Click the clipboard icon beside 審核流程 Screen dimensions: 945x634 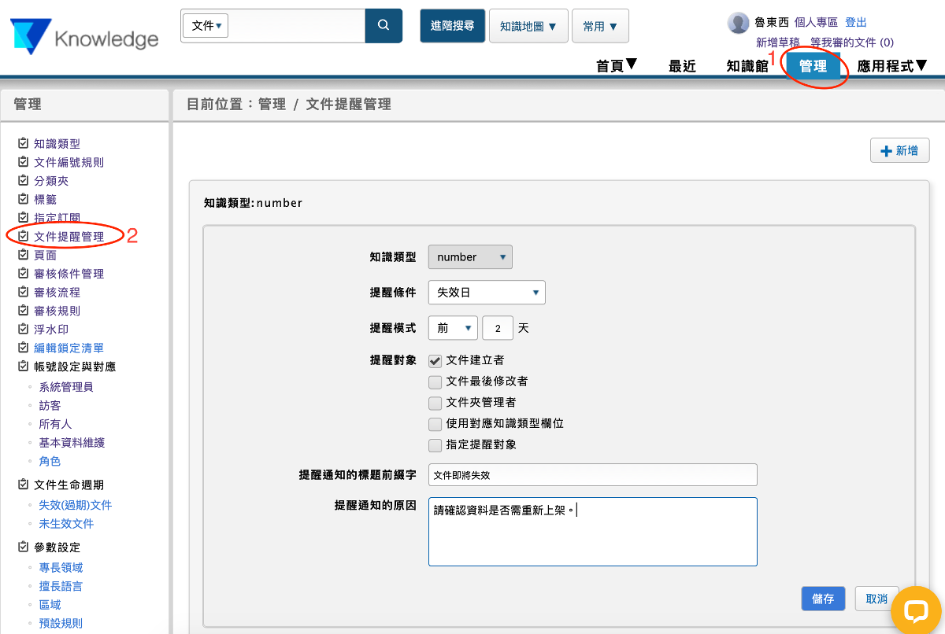pyautogui.click(x=24, y=292)
